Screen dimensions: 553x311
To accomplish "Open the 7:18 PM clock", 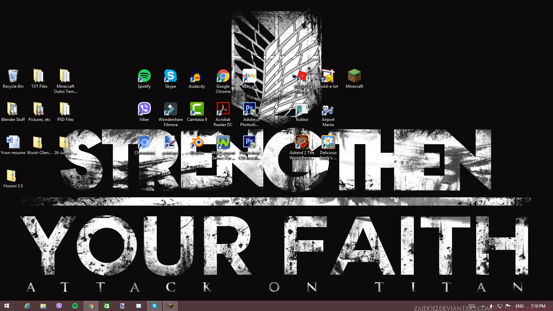I will (x=538, y=306).
